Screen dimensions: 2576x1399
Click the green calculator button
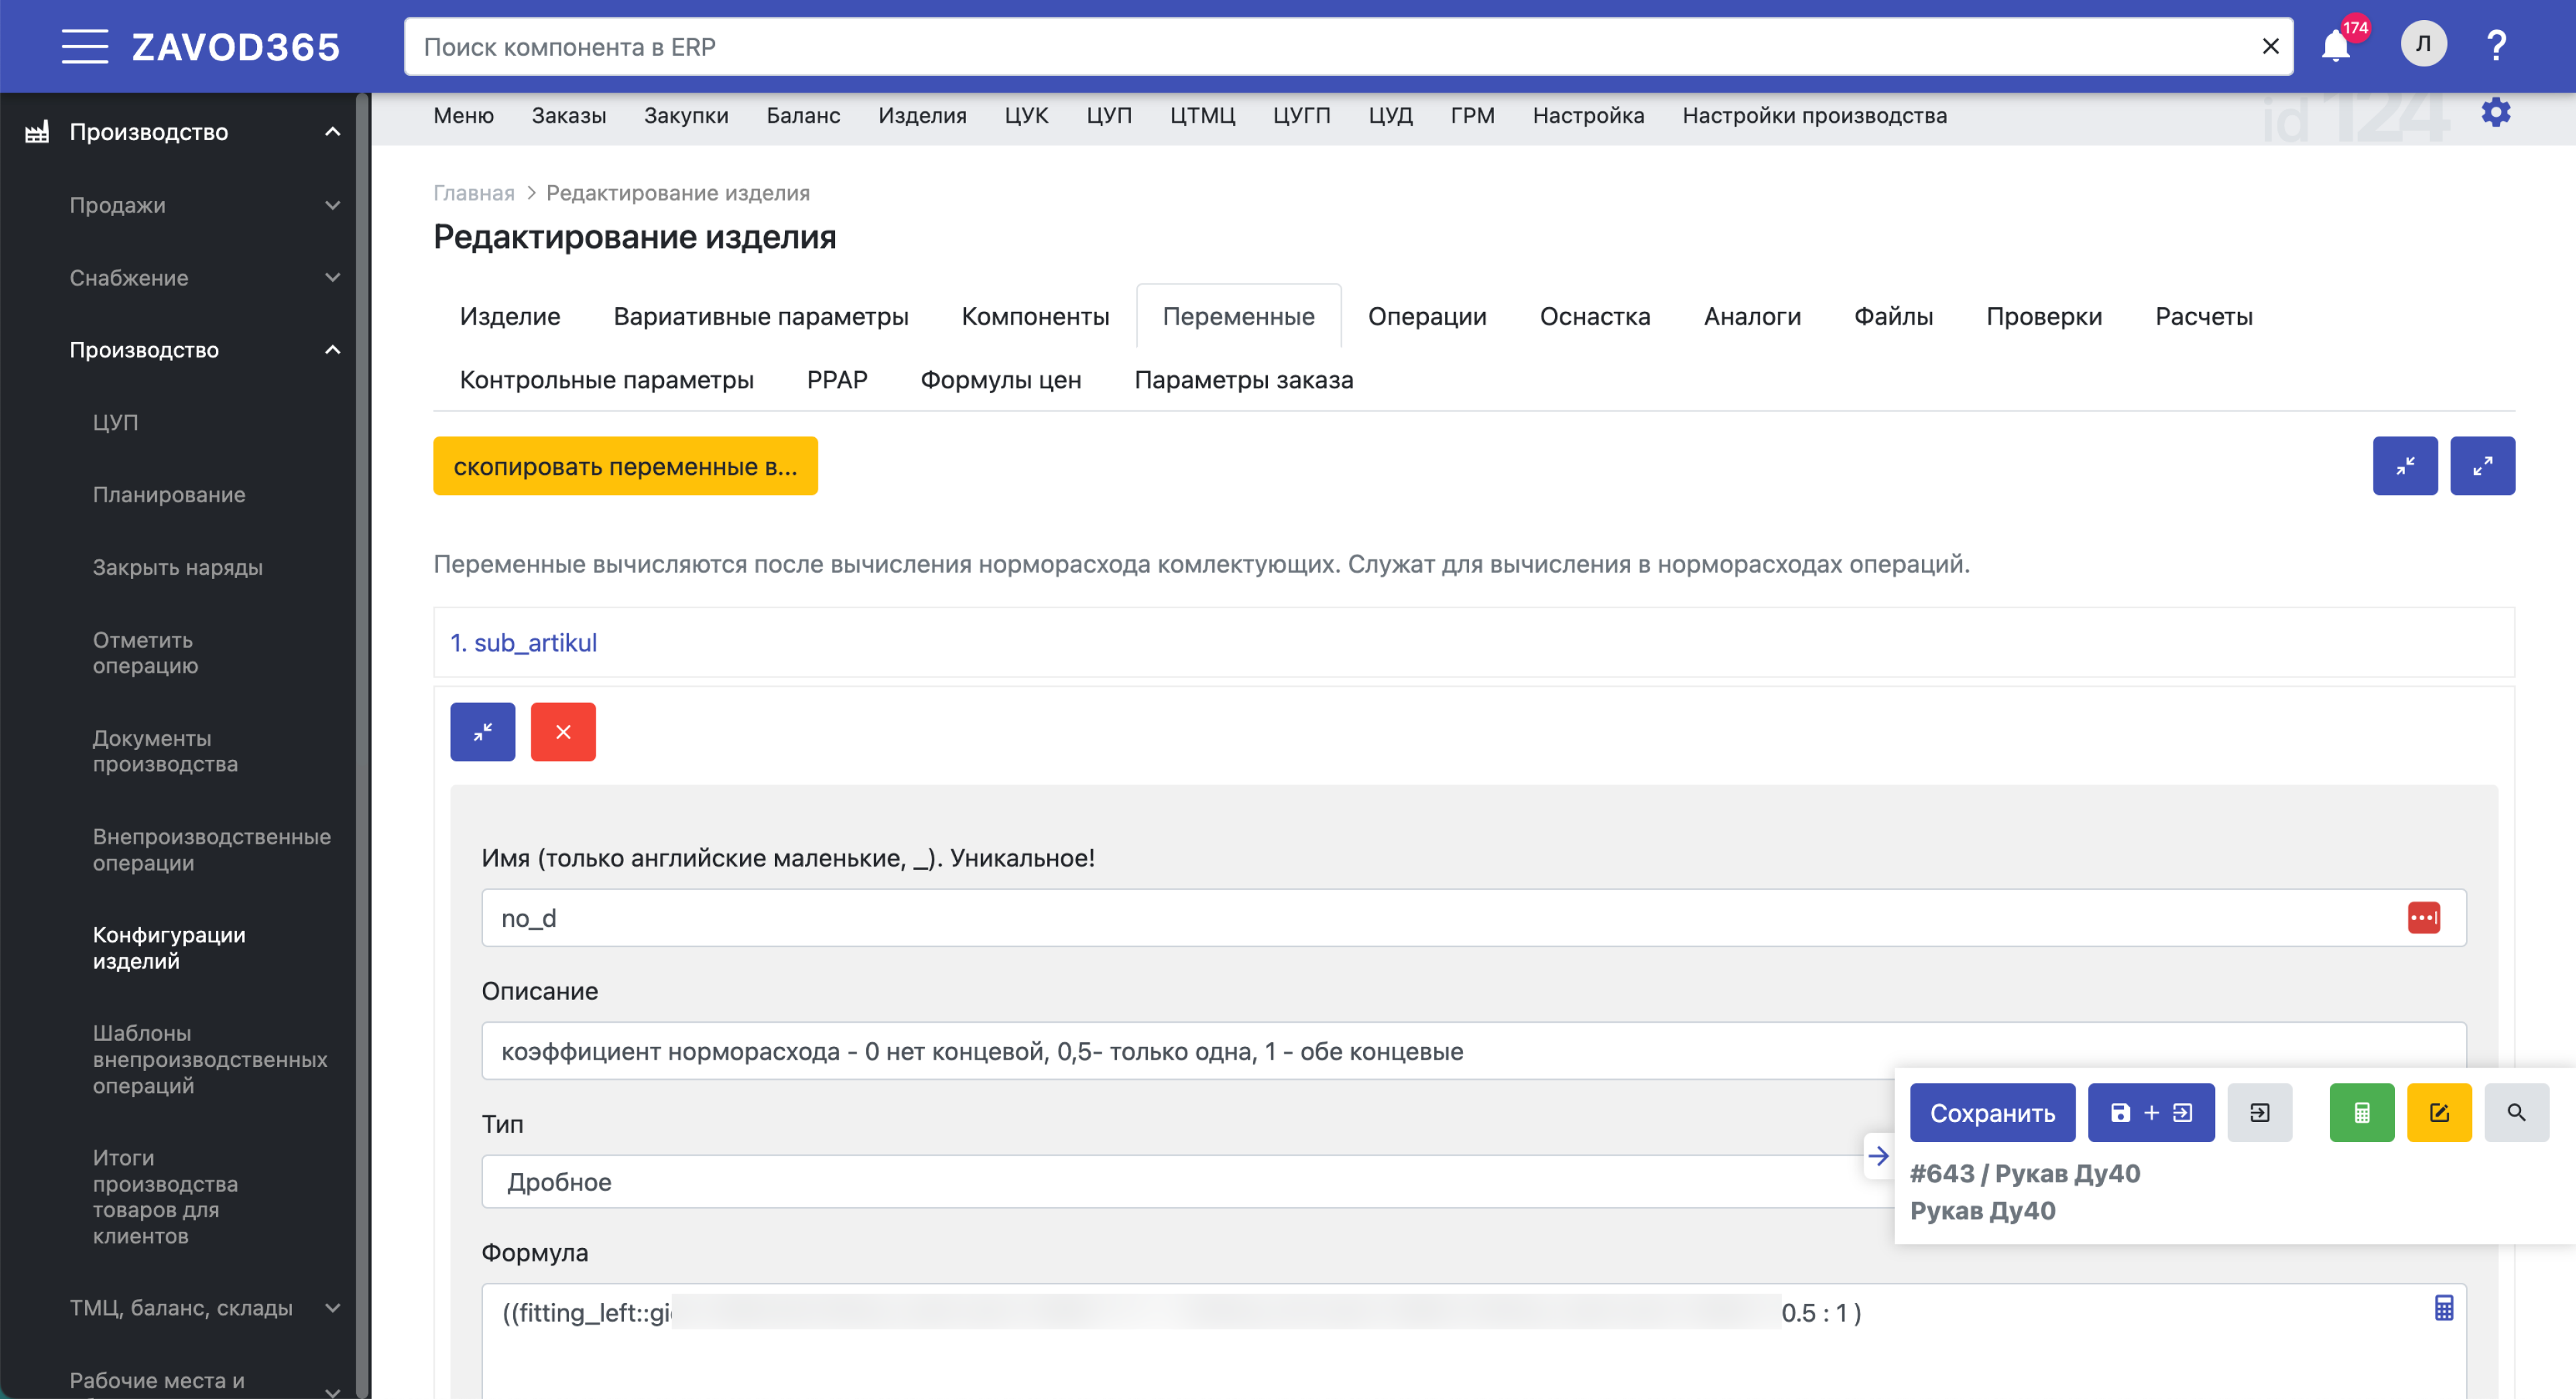(x=2361, y=1113)
